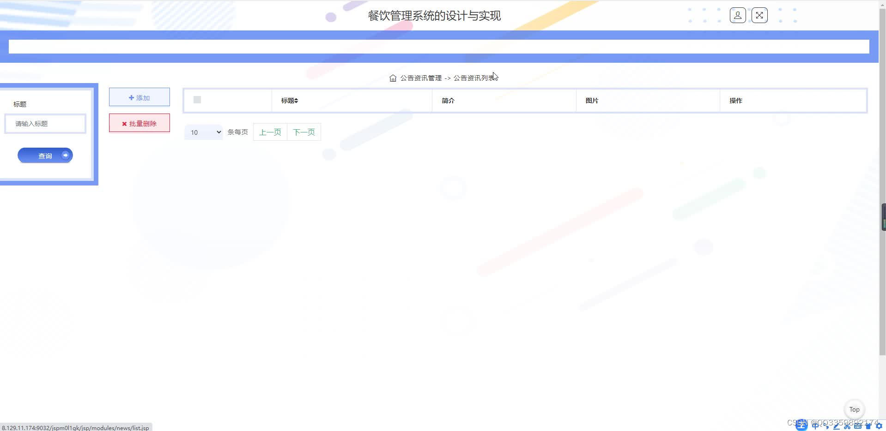886x431 pixels.
Task: Click the sort arrows beside 标题 header
Action: click(296, 101)
